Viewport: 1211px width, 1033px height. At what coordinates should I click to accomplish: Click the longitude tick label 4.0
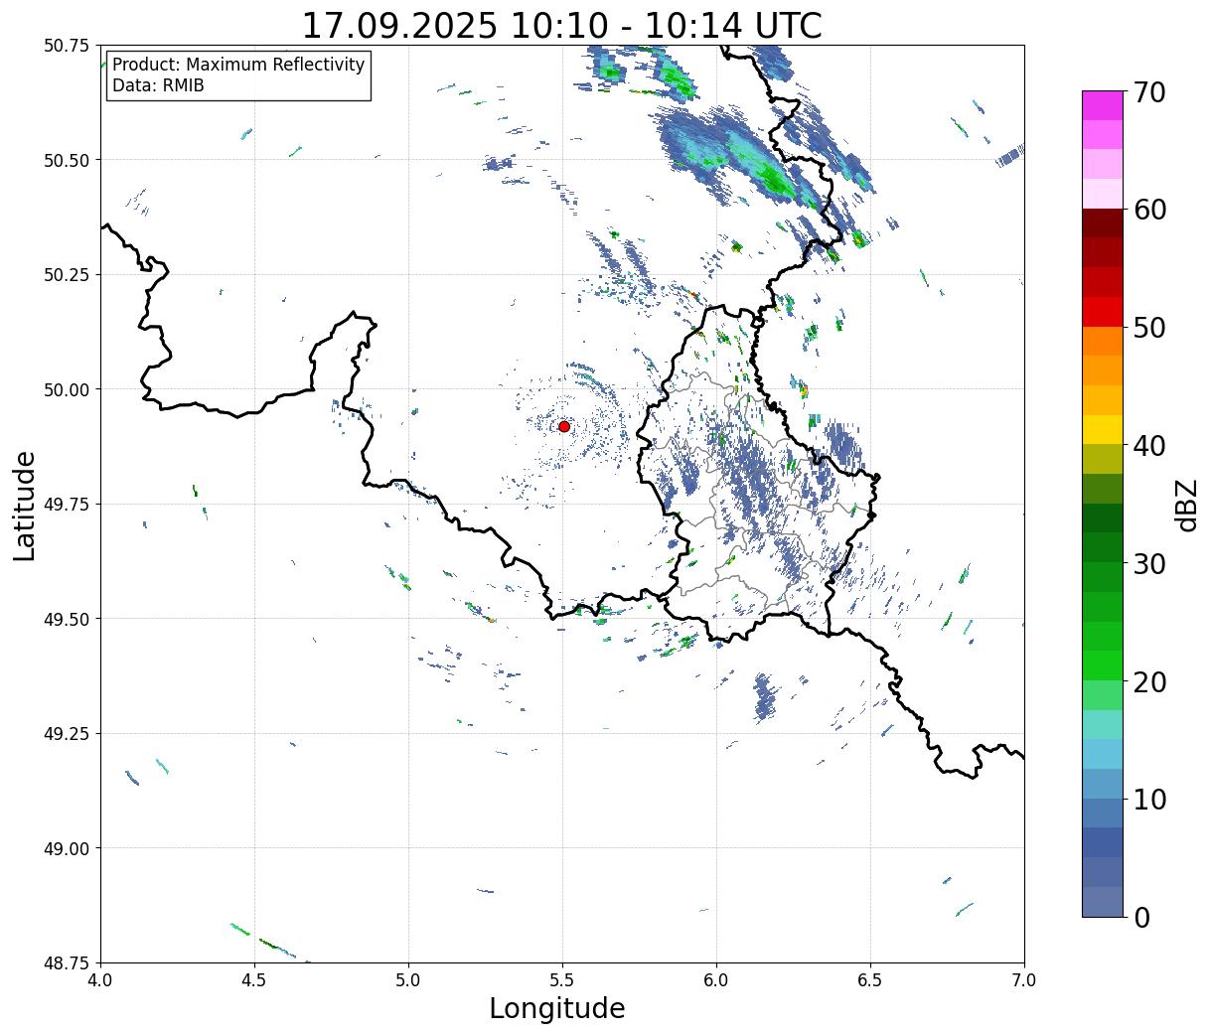pos(100,980)
